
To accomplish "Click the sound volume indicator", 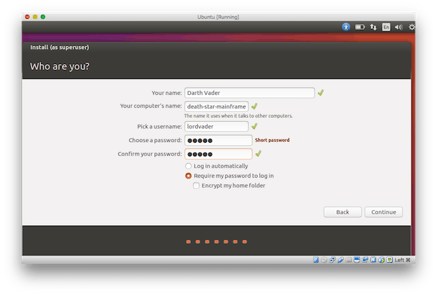I will coord(399,27).
